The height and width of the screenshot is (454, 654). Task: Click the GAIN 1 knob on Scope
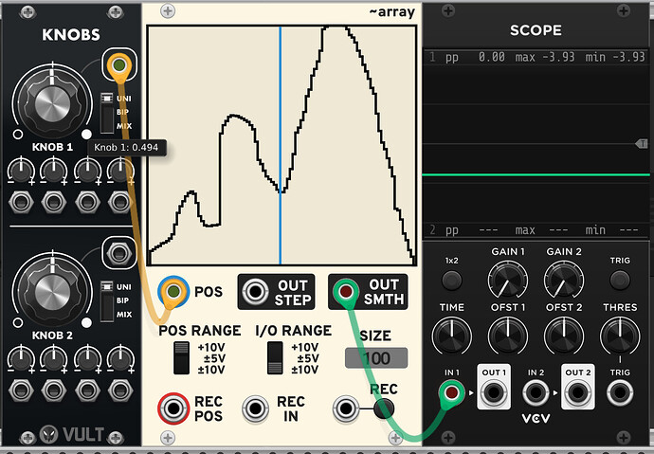click(x=507, y=279)
